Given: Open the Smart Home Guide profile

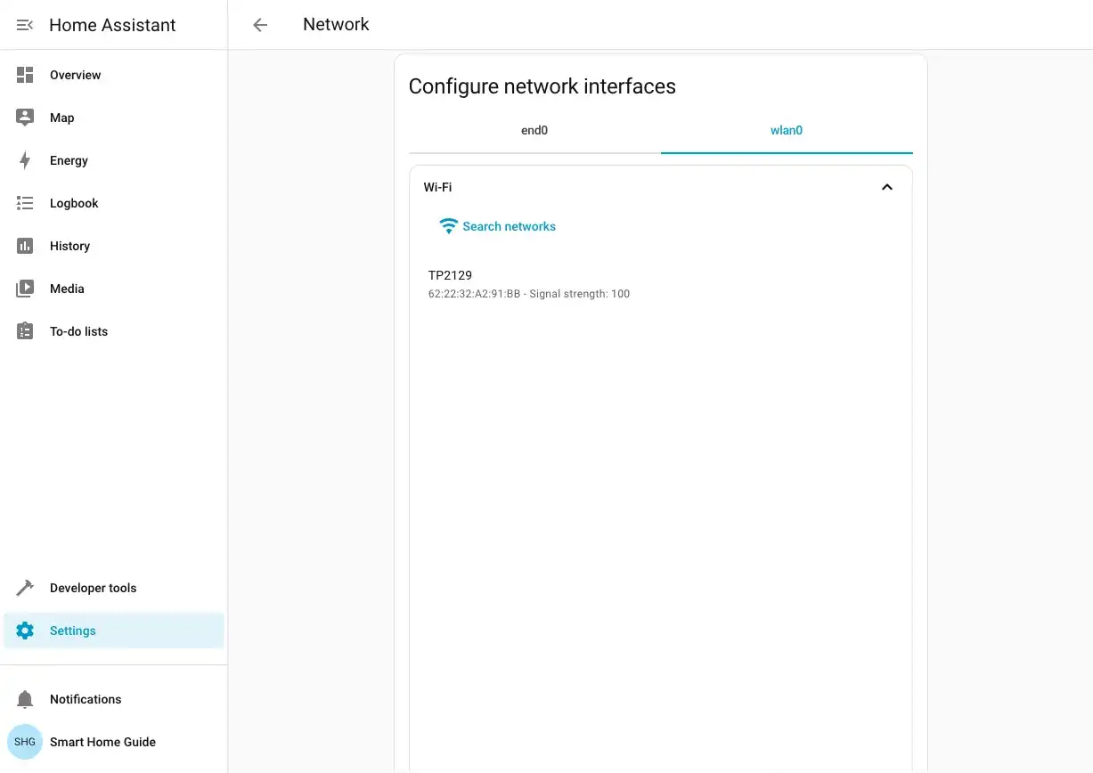Looking at the screenshot, I should 114,742.
